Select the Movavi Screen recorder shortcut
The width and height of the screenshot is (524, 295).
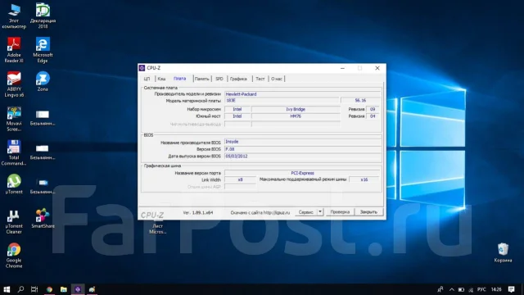pos(14,119)
